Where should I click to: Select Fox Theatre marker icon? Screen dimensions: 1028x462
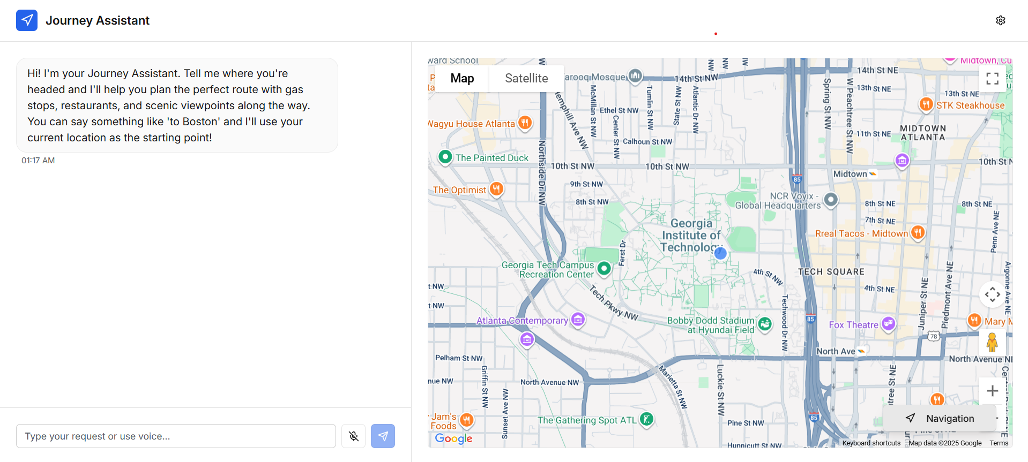point(888,323)
